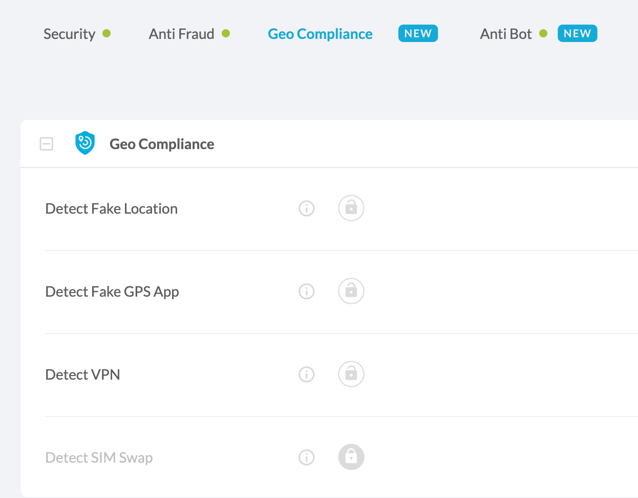Go to the Anti Bot tab
This screenshot has height=498, width=638.
pyautogui.click(x=506, y=34)
